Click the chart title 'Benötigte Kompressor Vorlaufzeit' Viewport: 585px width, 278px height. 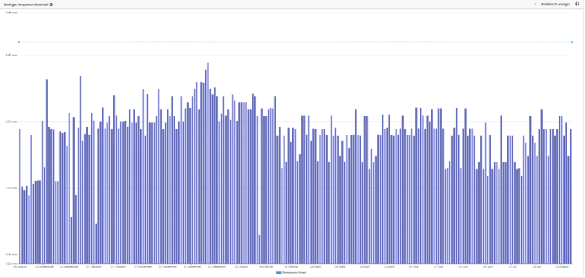point(26,4)
